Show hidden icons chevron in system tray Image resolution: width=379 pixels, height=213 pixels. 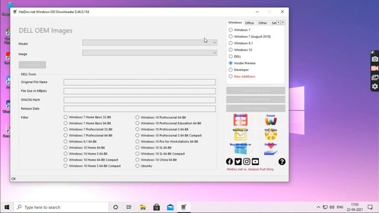click(319, 207)
